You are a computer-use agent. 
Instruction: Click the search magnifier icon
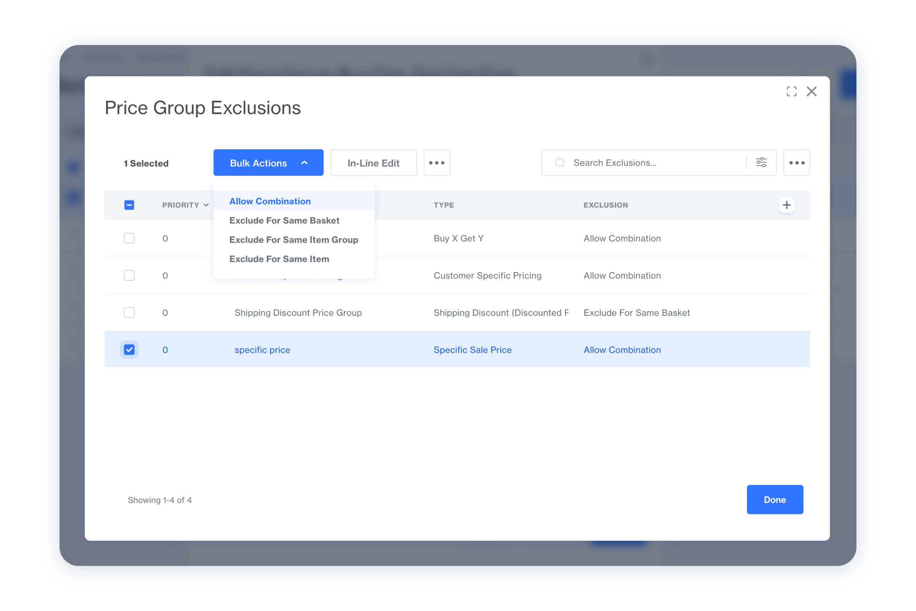[x=560, y=163]
